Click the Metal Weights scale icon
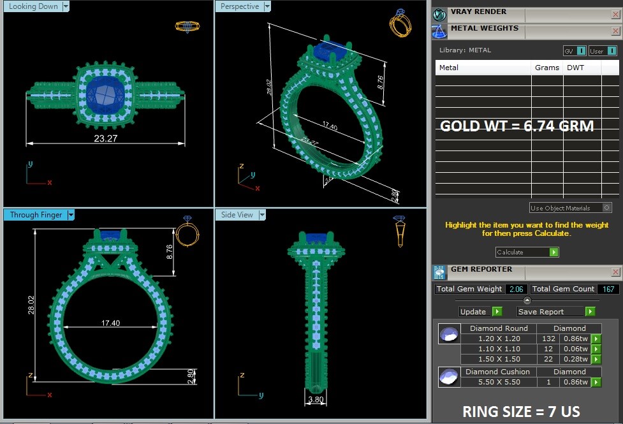Image resolution: width=623 pixels, height=424 pixels. [x=439, y=31]
